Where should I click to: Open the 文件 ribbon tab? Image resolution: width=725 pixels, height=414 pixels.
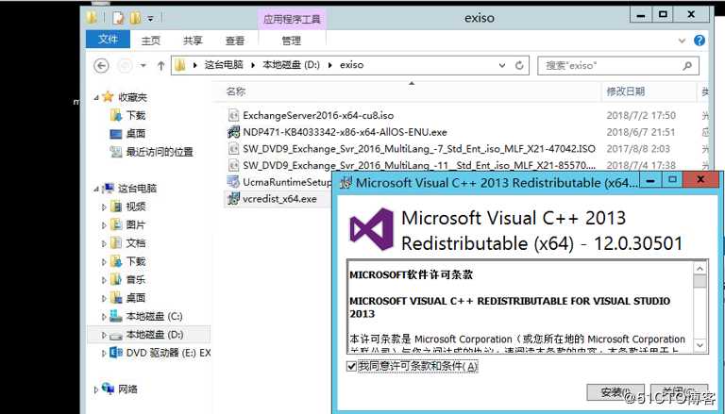108,40
